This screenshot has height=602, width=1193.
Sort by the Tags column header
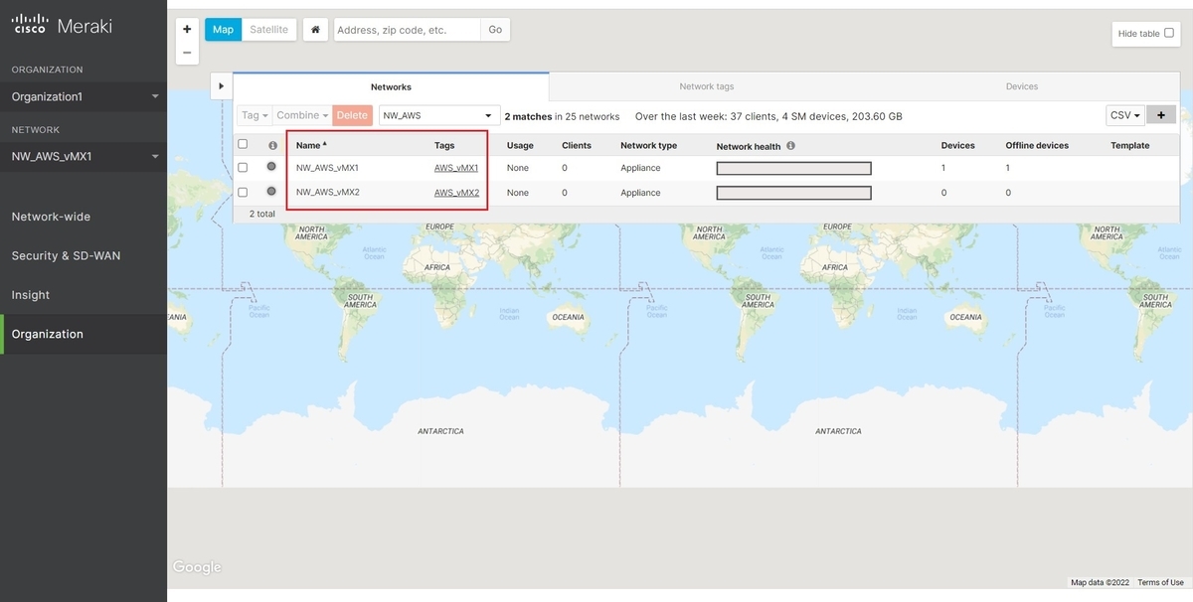(x=444, y=145)
